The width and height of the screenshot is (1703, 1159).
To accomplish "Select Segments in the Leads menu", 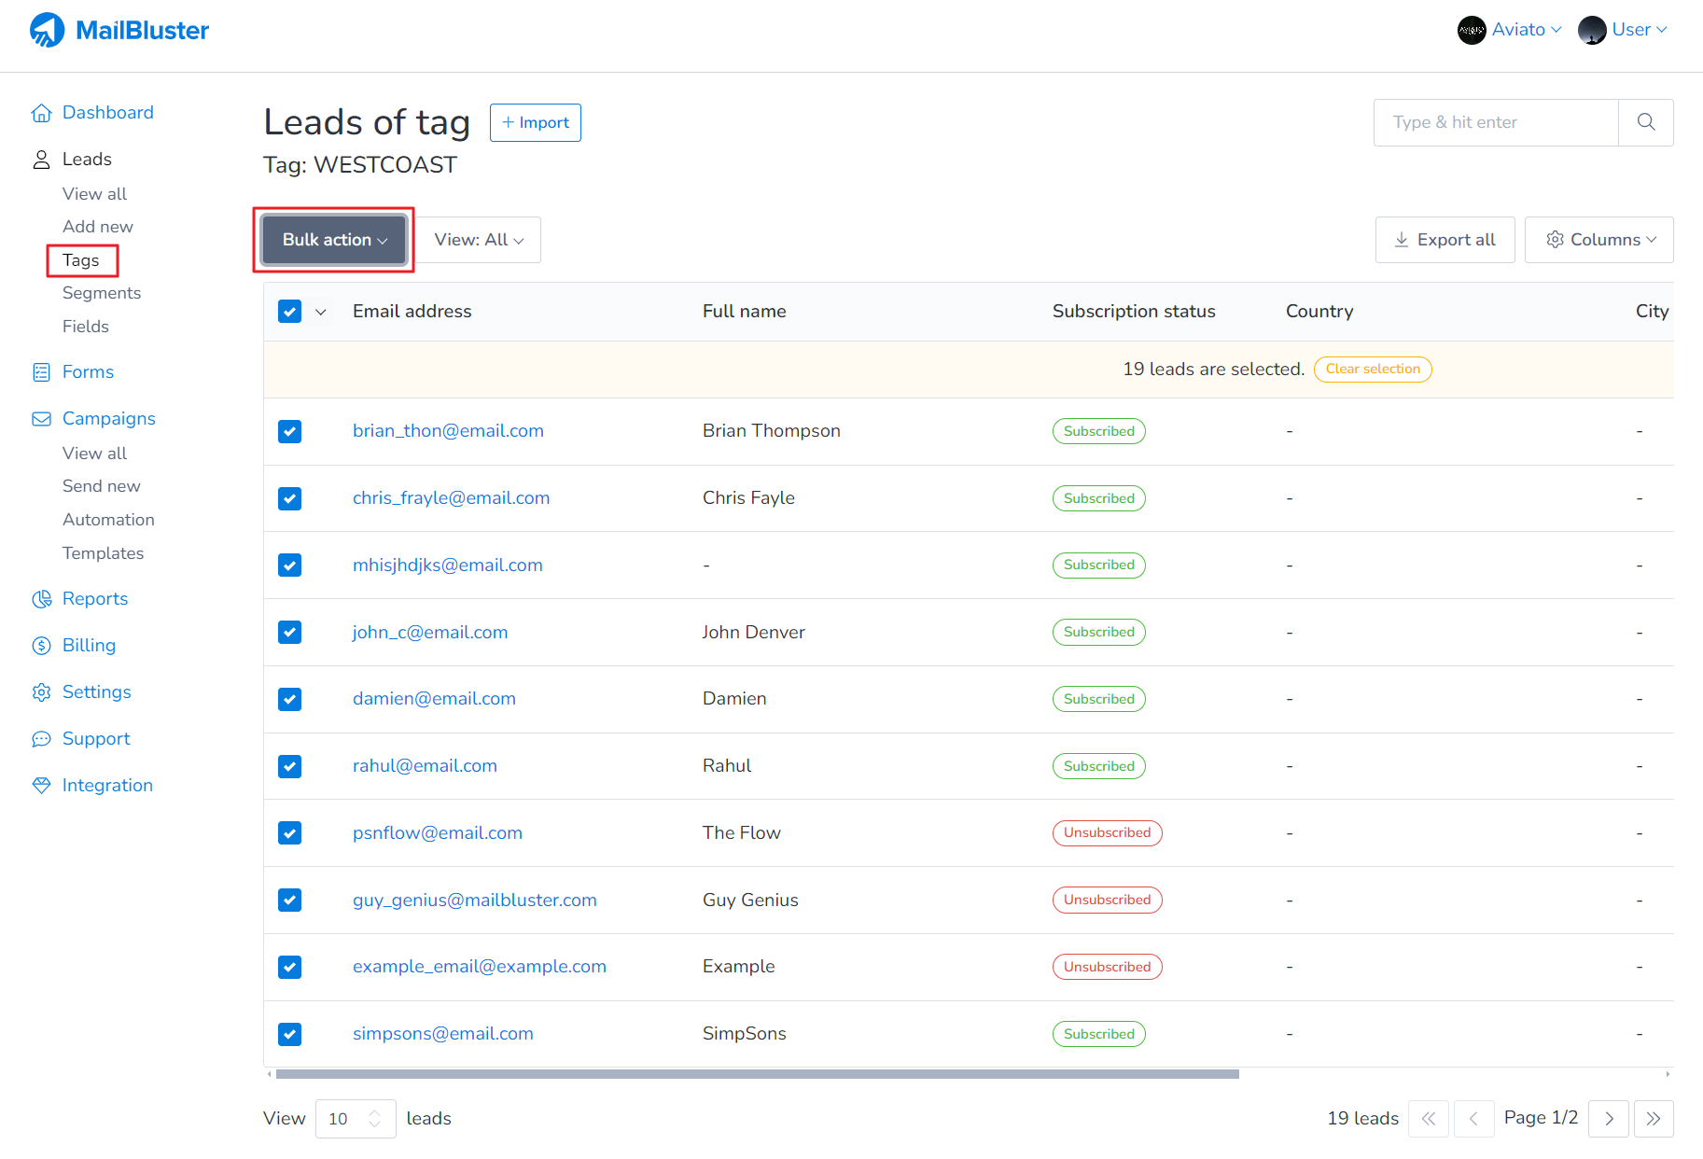I will click(102, 293).
